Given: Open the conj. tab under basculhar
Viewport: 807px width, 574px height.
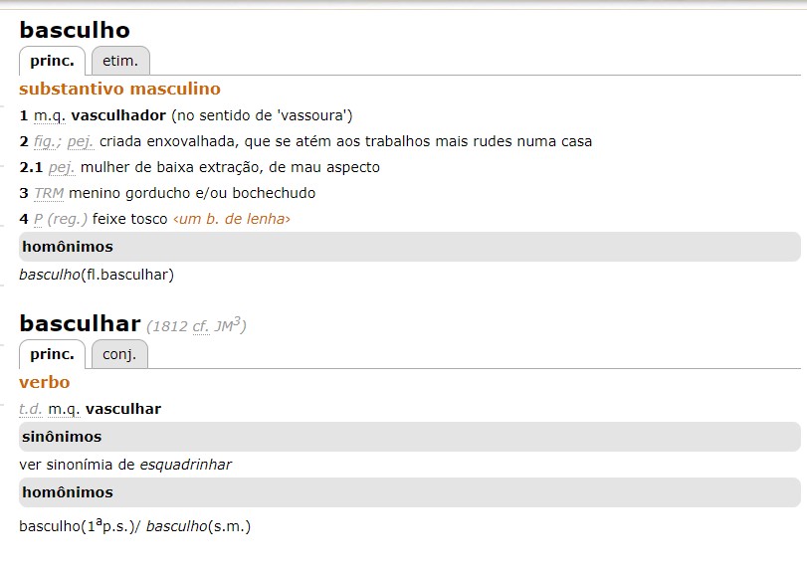Looking at the screenshot, I should click(118, 353).
